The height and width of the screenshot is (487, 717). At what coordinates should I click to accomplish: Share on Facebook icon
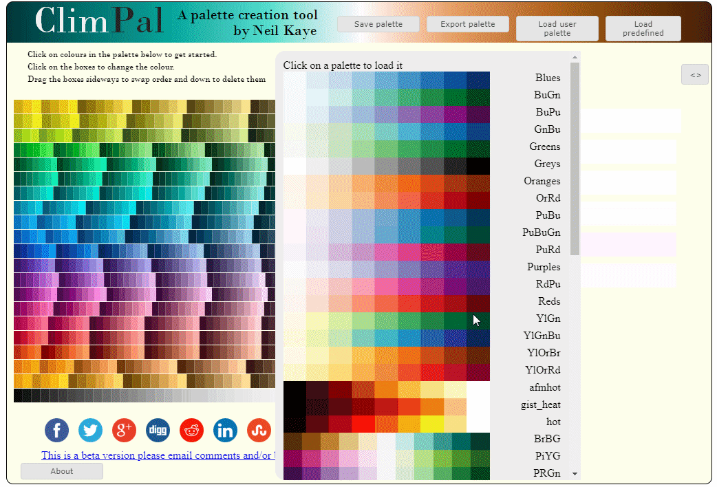pyautogui.click(x=56, y=430)
